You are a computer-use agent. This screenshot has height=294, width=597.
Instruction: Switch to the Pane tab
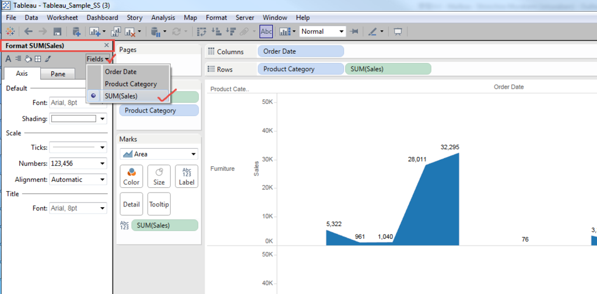58,74
